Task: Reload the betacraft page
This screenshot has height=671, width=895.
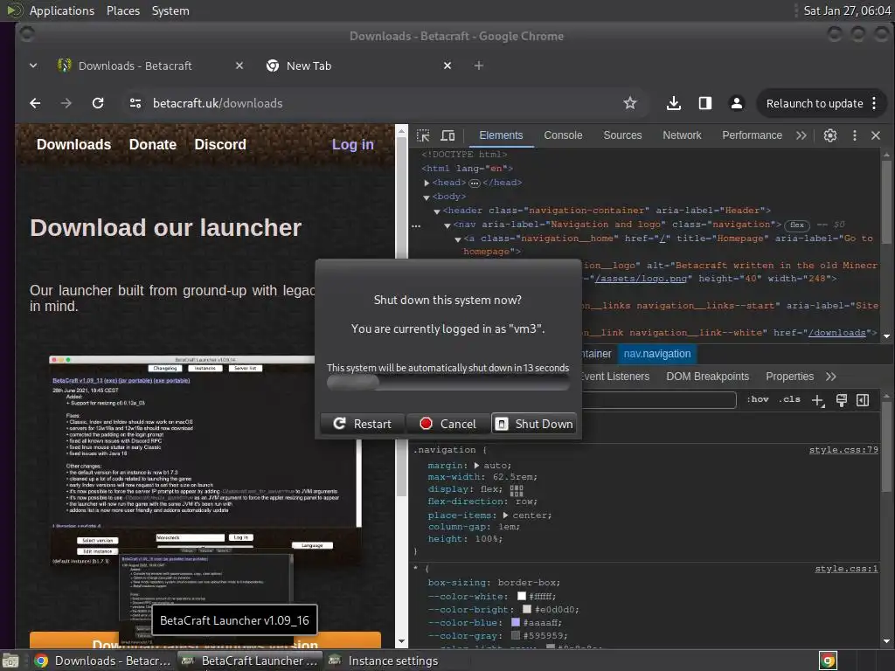Action: [98, 103]
